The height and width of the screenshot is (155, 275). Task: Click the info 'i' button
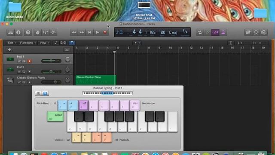click(x=18, y=32)
